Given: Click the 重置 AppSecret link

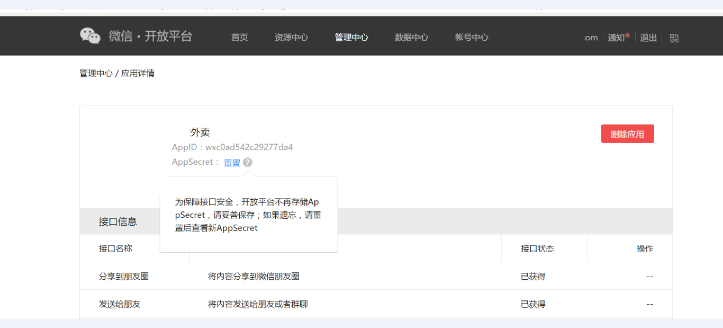Looking at the screenshot, I should point(232,163).
